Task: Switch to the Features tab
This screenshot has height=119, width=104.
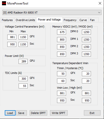Action: coord(7,20)
